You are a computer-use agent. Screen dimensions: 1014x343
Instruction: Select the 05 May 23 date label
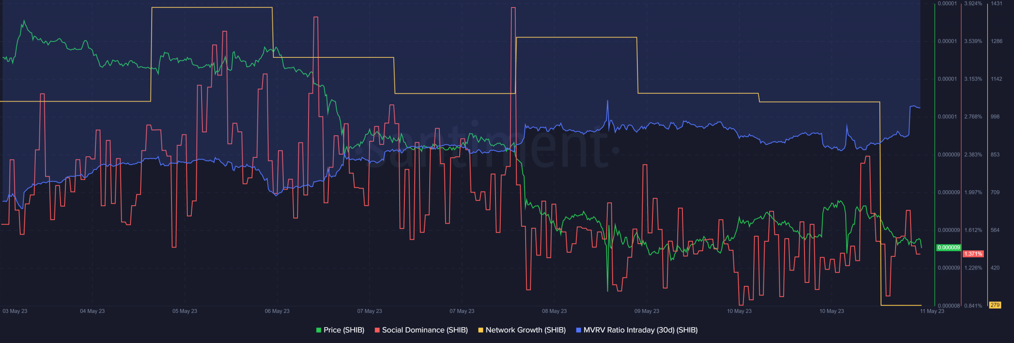pyautogui.click(x=185, y=311)
